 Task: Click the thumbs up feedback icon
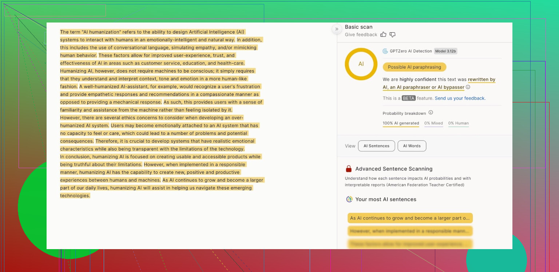[383, 34]
